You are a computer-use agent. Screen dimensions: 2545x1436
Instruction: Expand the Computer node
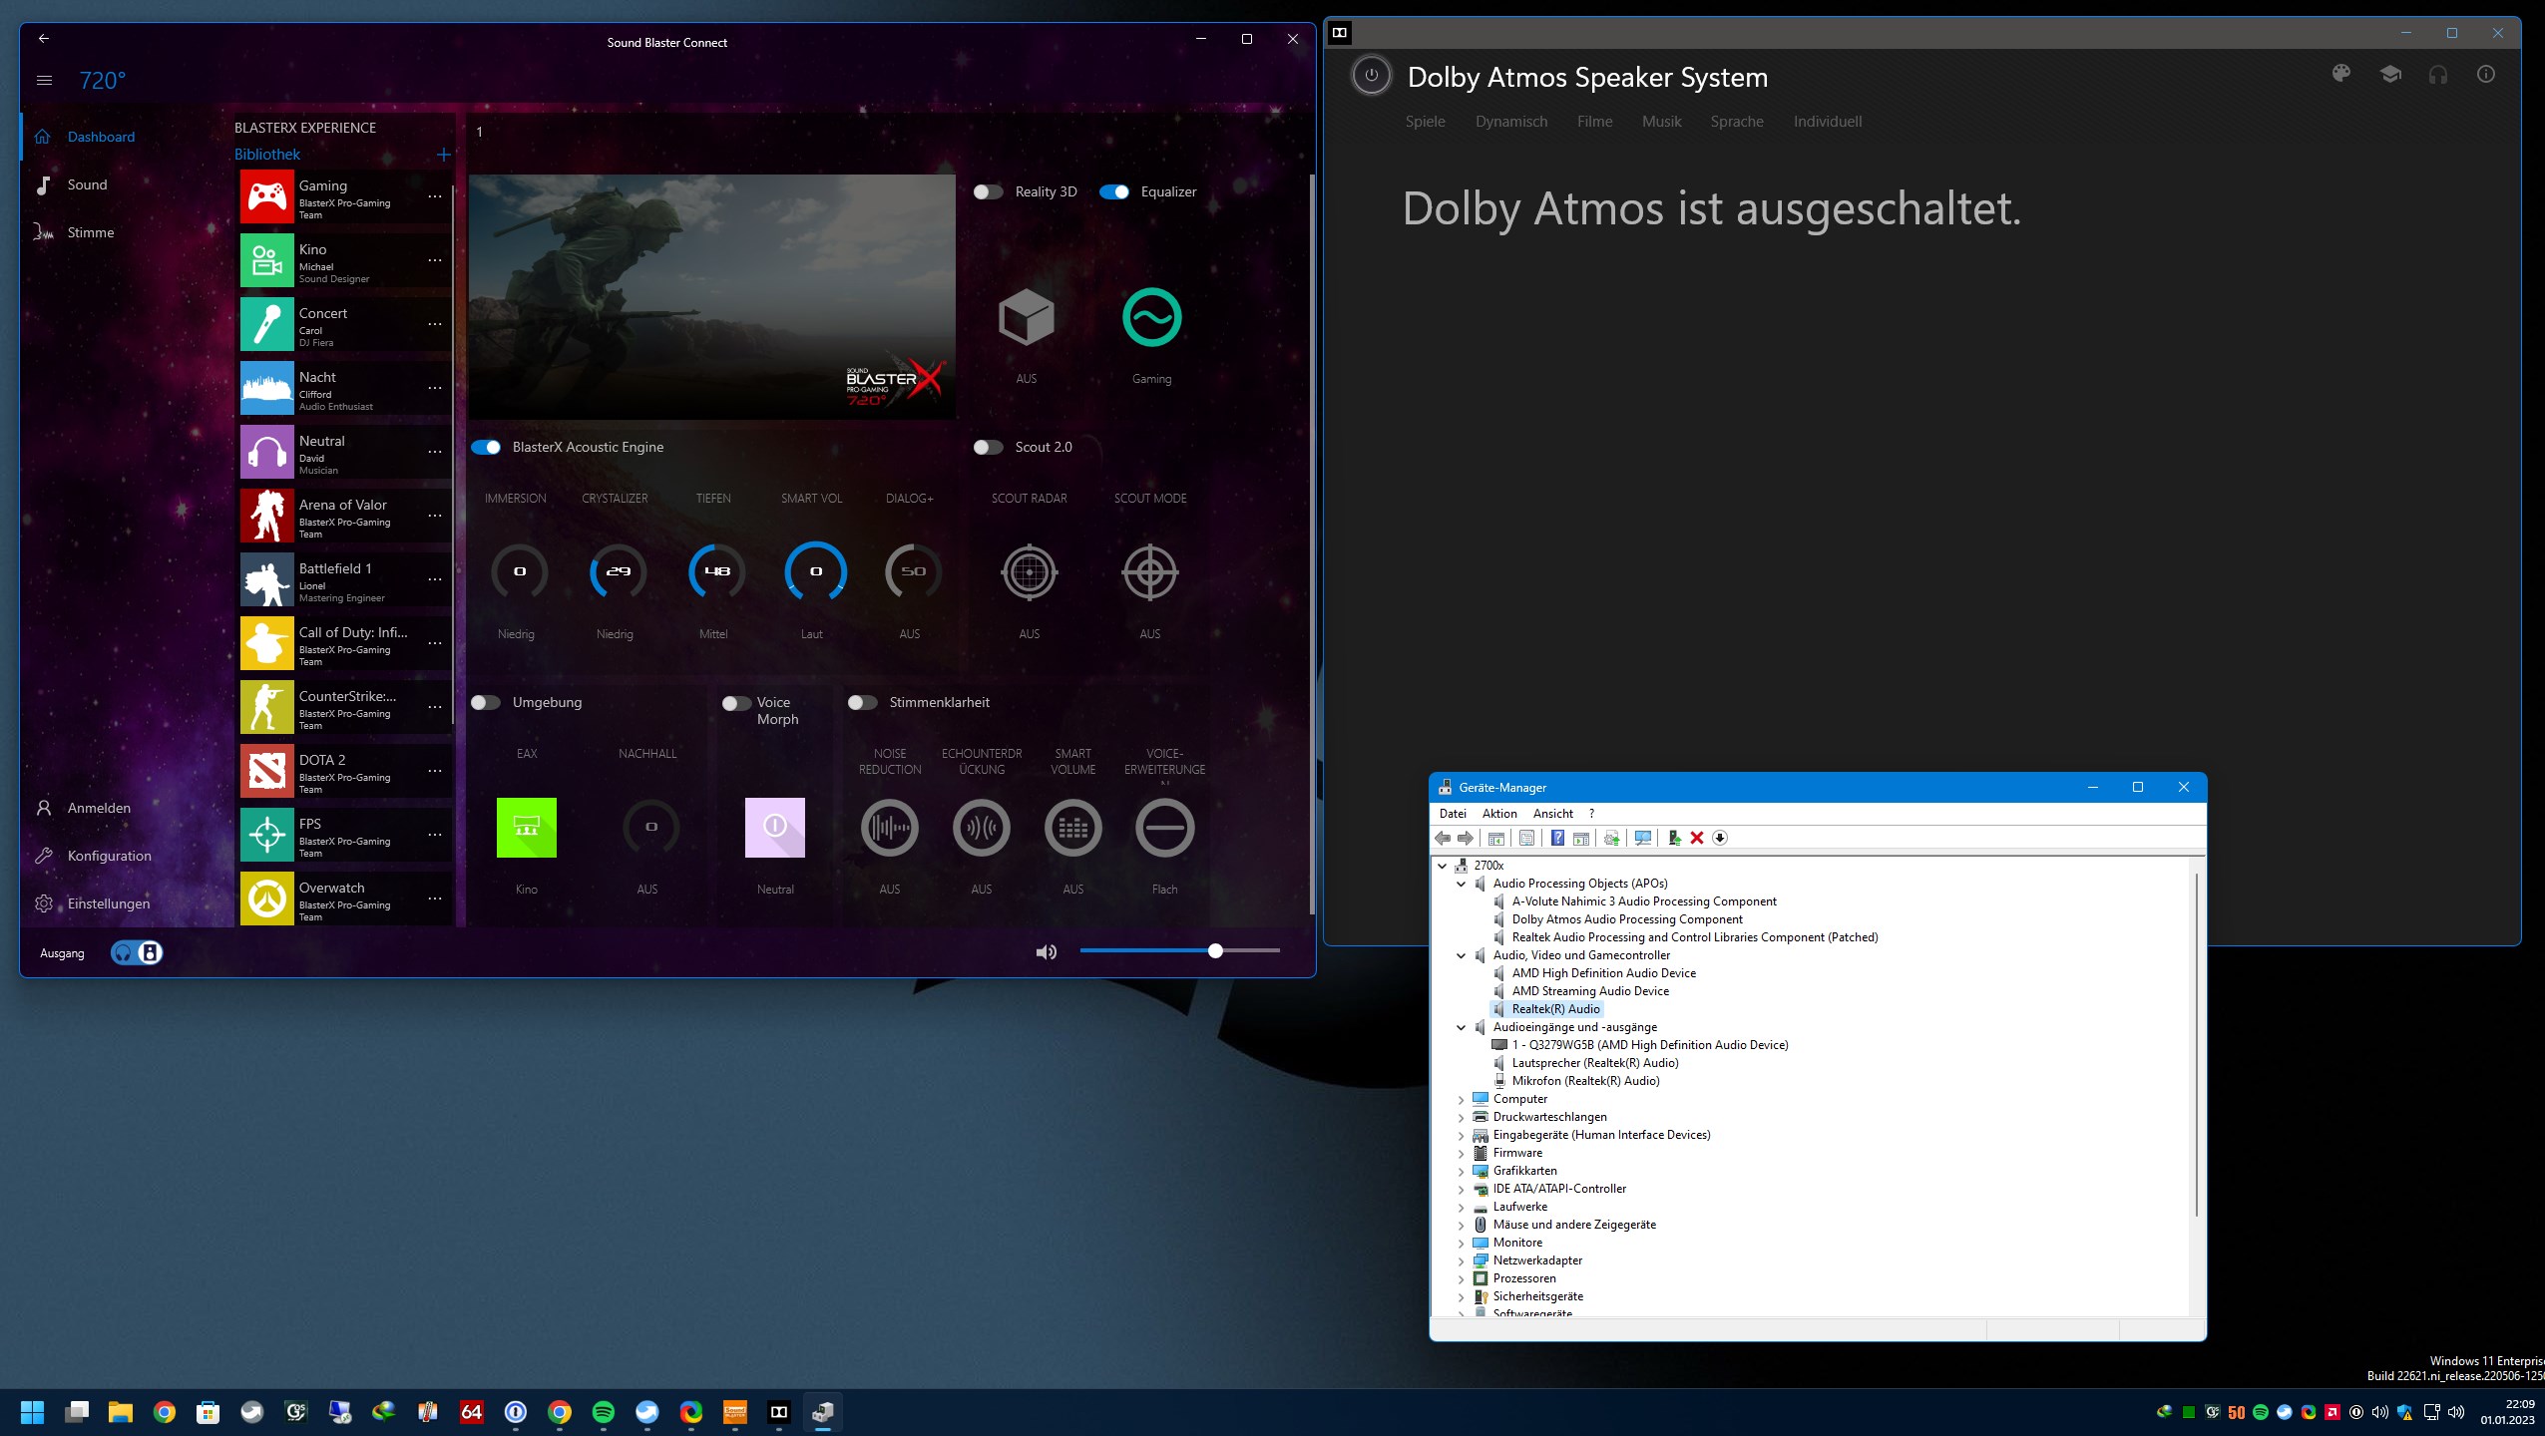[1462, 1099]
